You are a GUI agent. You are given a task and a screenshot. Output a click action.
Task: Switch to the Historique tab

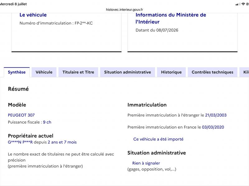(171, 72)
